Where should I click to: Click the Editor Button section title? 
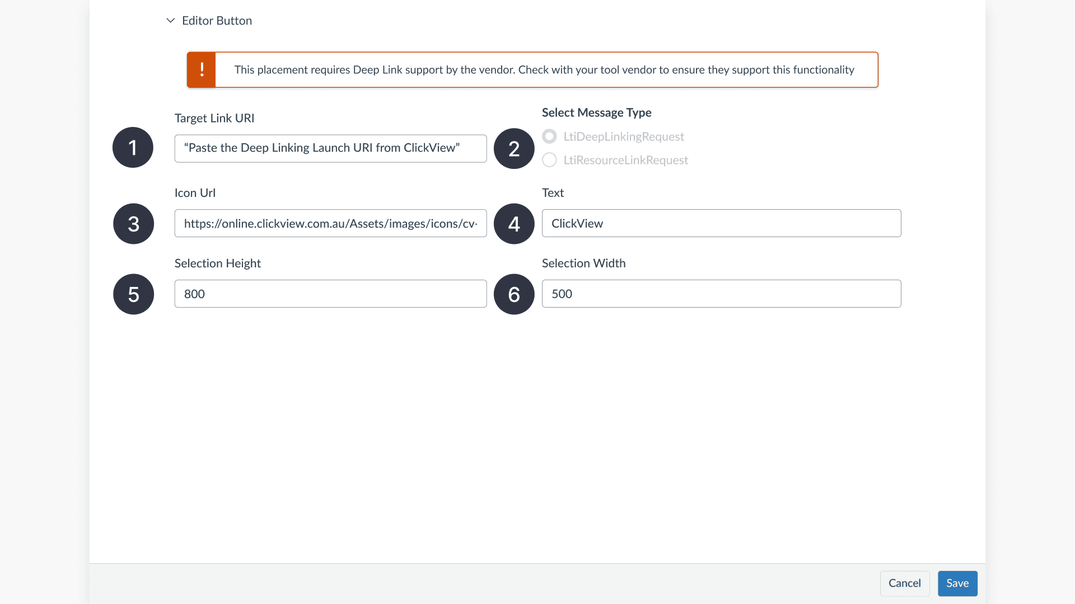coord(217,20)
